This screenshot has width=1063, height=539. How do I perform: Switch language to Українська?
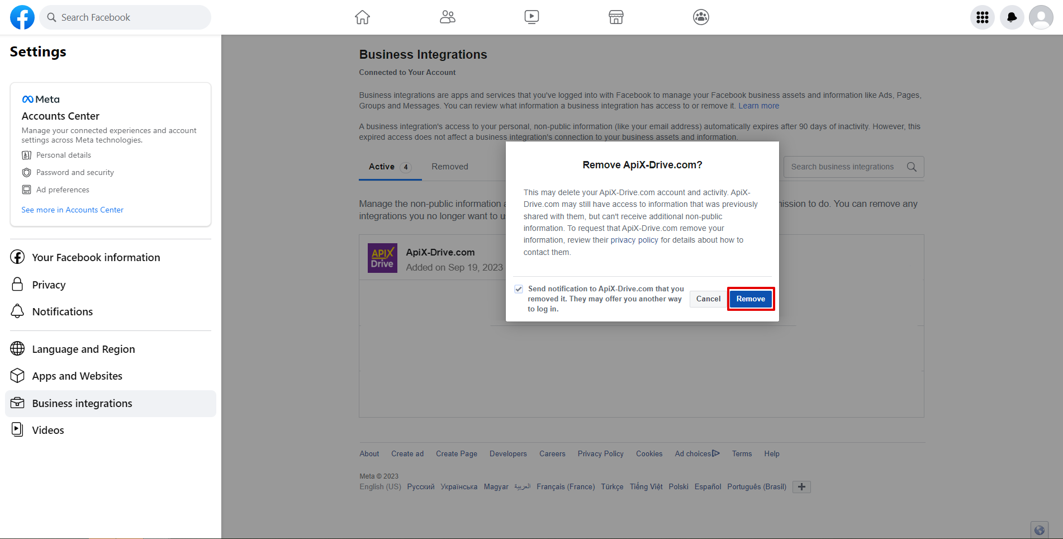[x=459, y=487]
